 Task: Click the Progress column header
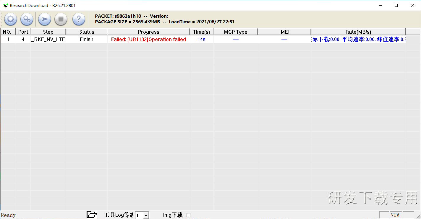click(x=148, y=32)
